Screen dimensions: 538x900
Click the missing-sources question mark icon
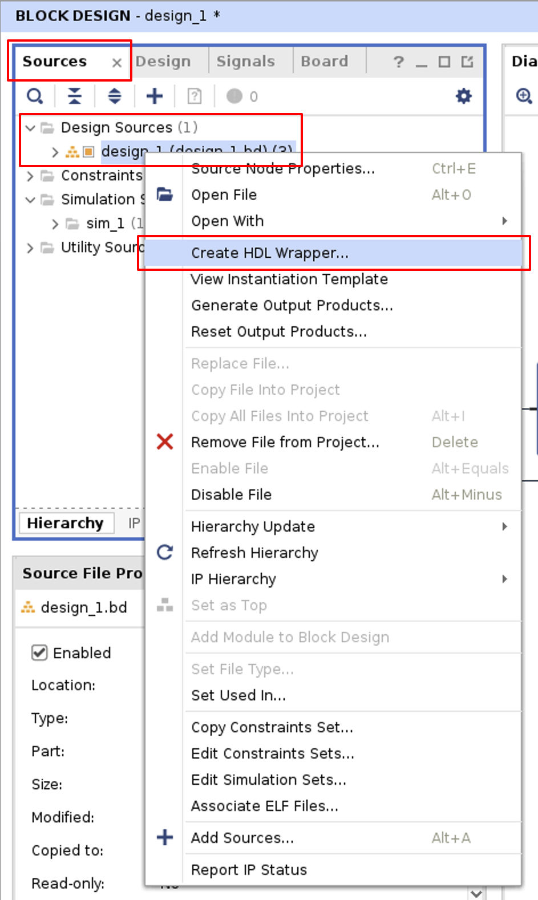(x=193, y=96)
